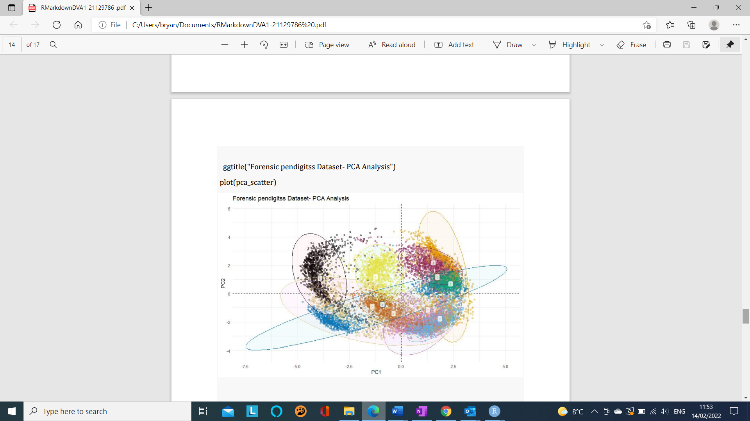Open document search
The width and height of the screenshot is (750, 421).
[53, 44]
